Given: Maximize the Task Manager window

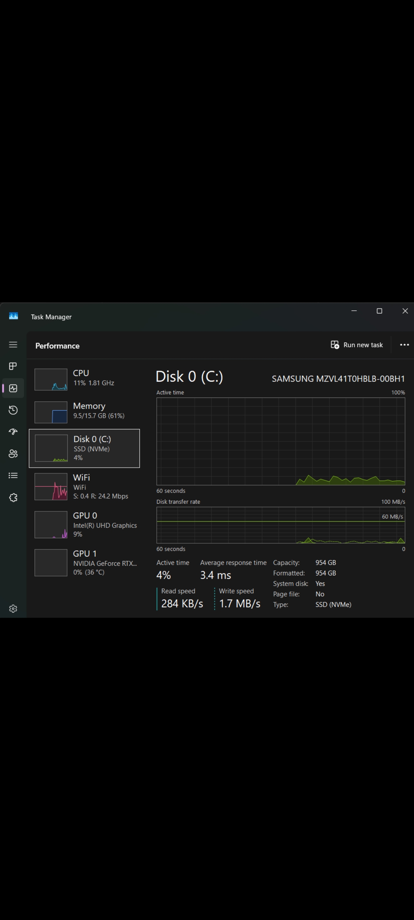Looking at the screenshot, I should [x=379, y=311].
